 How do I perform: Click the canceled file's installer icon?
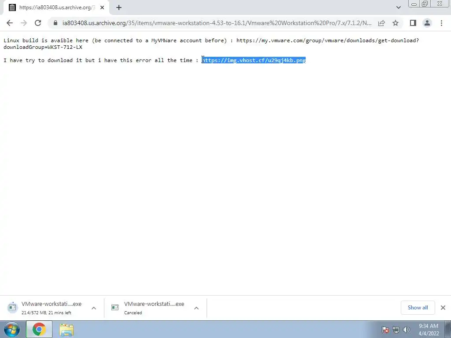115,308
